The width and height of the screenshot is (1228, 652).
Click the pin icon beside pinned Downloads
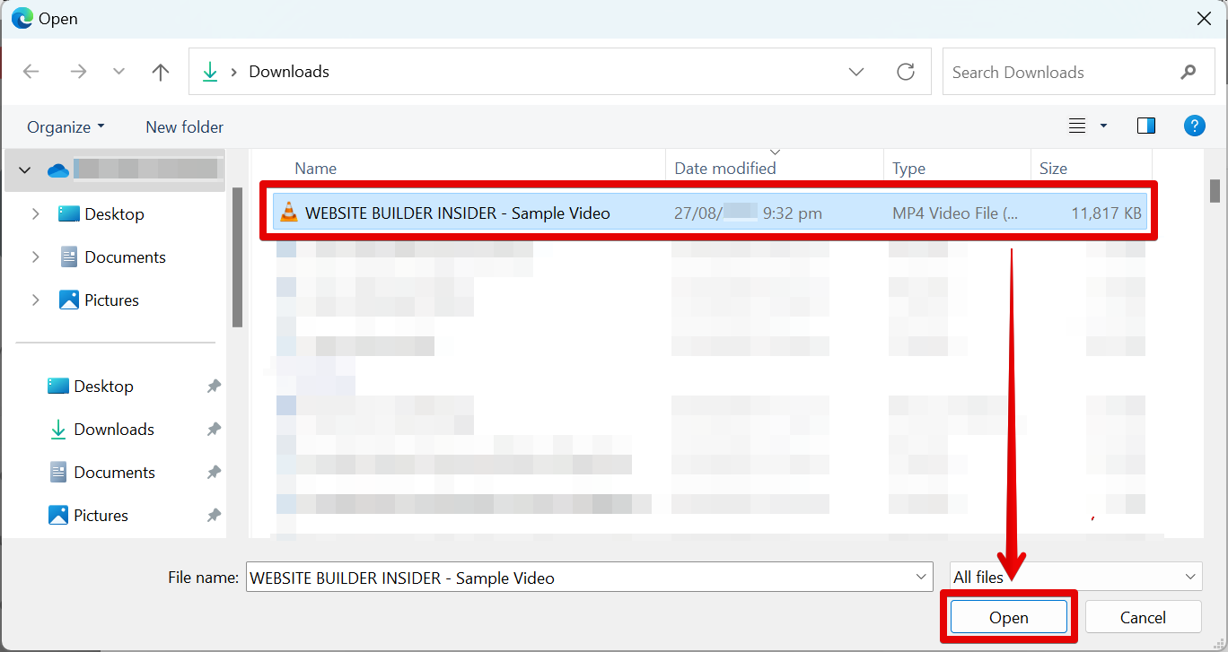coord(214,430)
